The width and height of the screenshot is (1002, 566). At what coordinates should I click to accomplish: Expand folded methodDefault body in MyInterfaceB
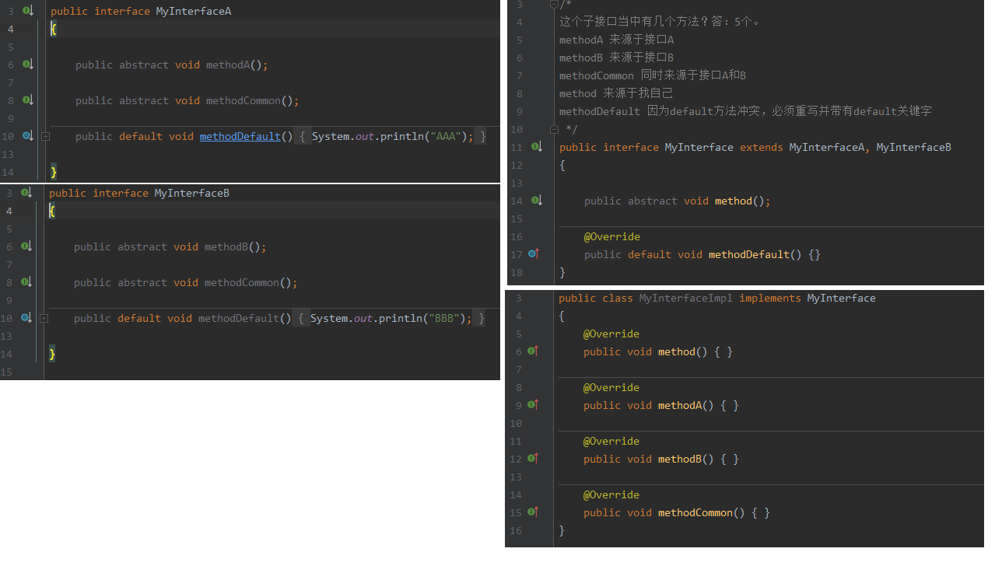[x=44, y=319]
